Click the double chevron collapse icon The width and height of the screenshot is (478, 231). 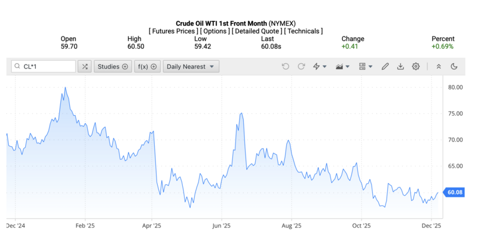439,66
